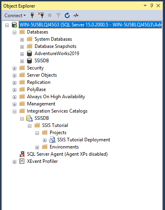Select Databases tree label
The height and width of the screenshot is (210, 165).
coord(37,32)
